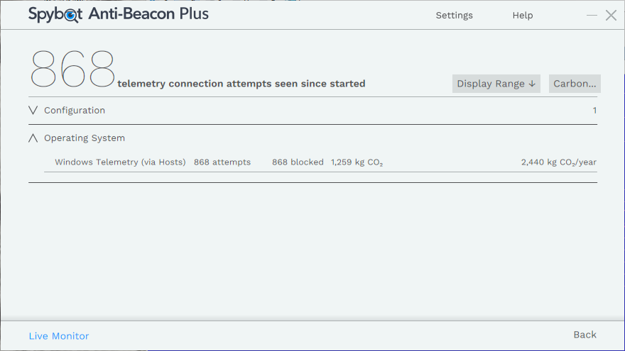
Task: Minimize the Anti-Beacon window
Action: (592, 16)
